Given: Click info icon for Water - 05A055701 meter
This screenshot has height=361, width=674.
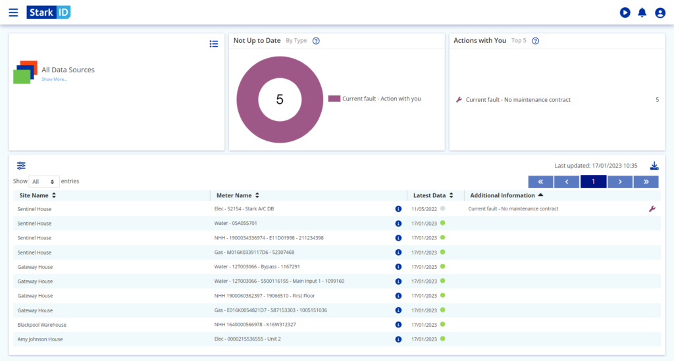Looking at the screenshot, I should pyautogui.click(x=398, y=224).
